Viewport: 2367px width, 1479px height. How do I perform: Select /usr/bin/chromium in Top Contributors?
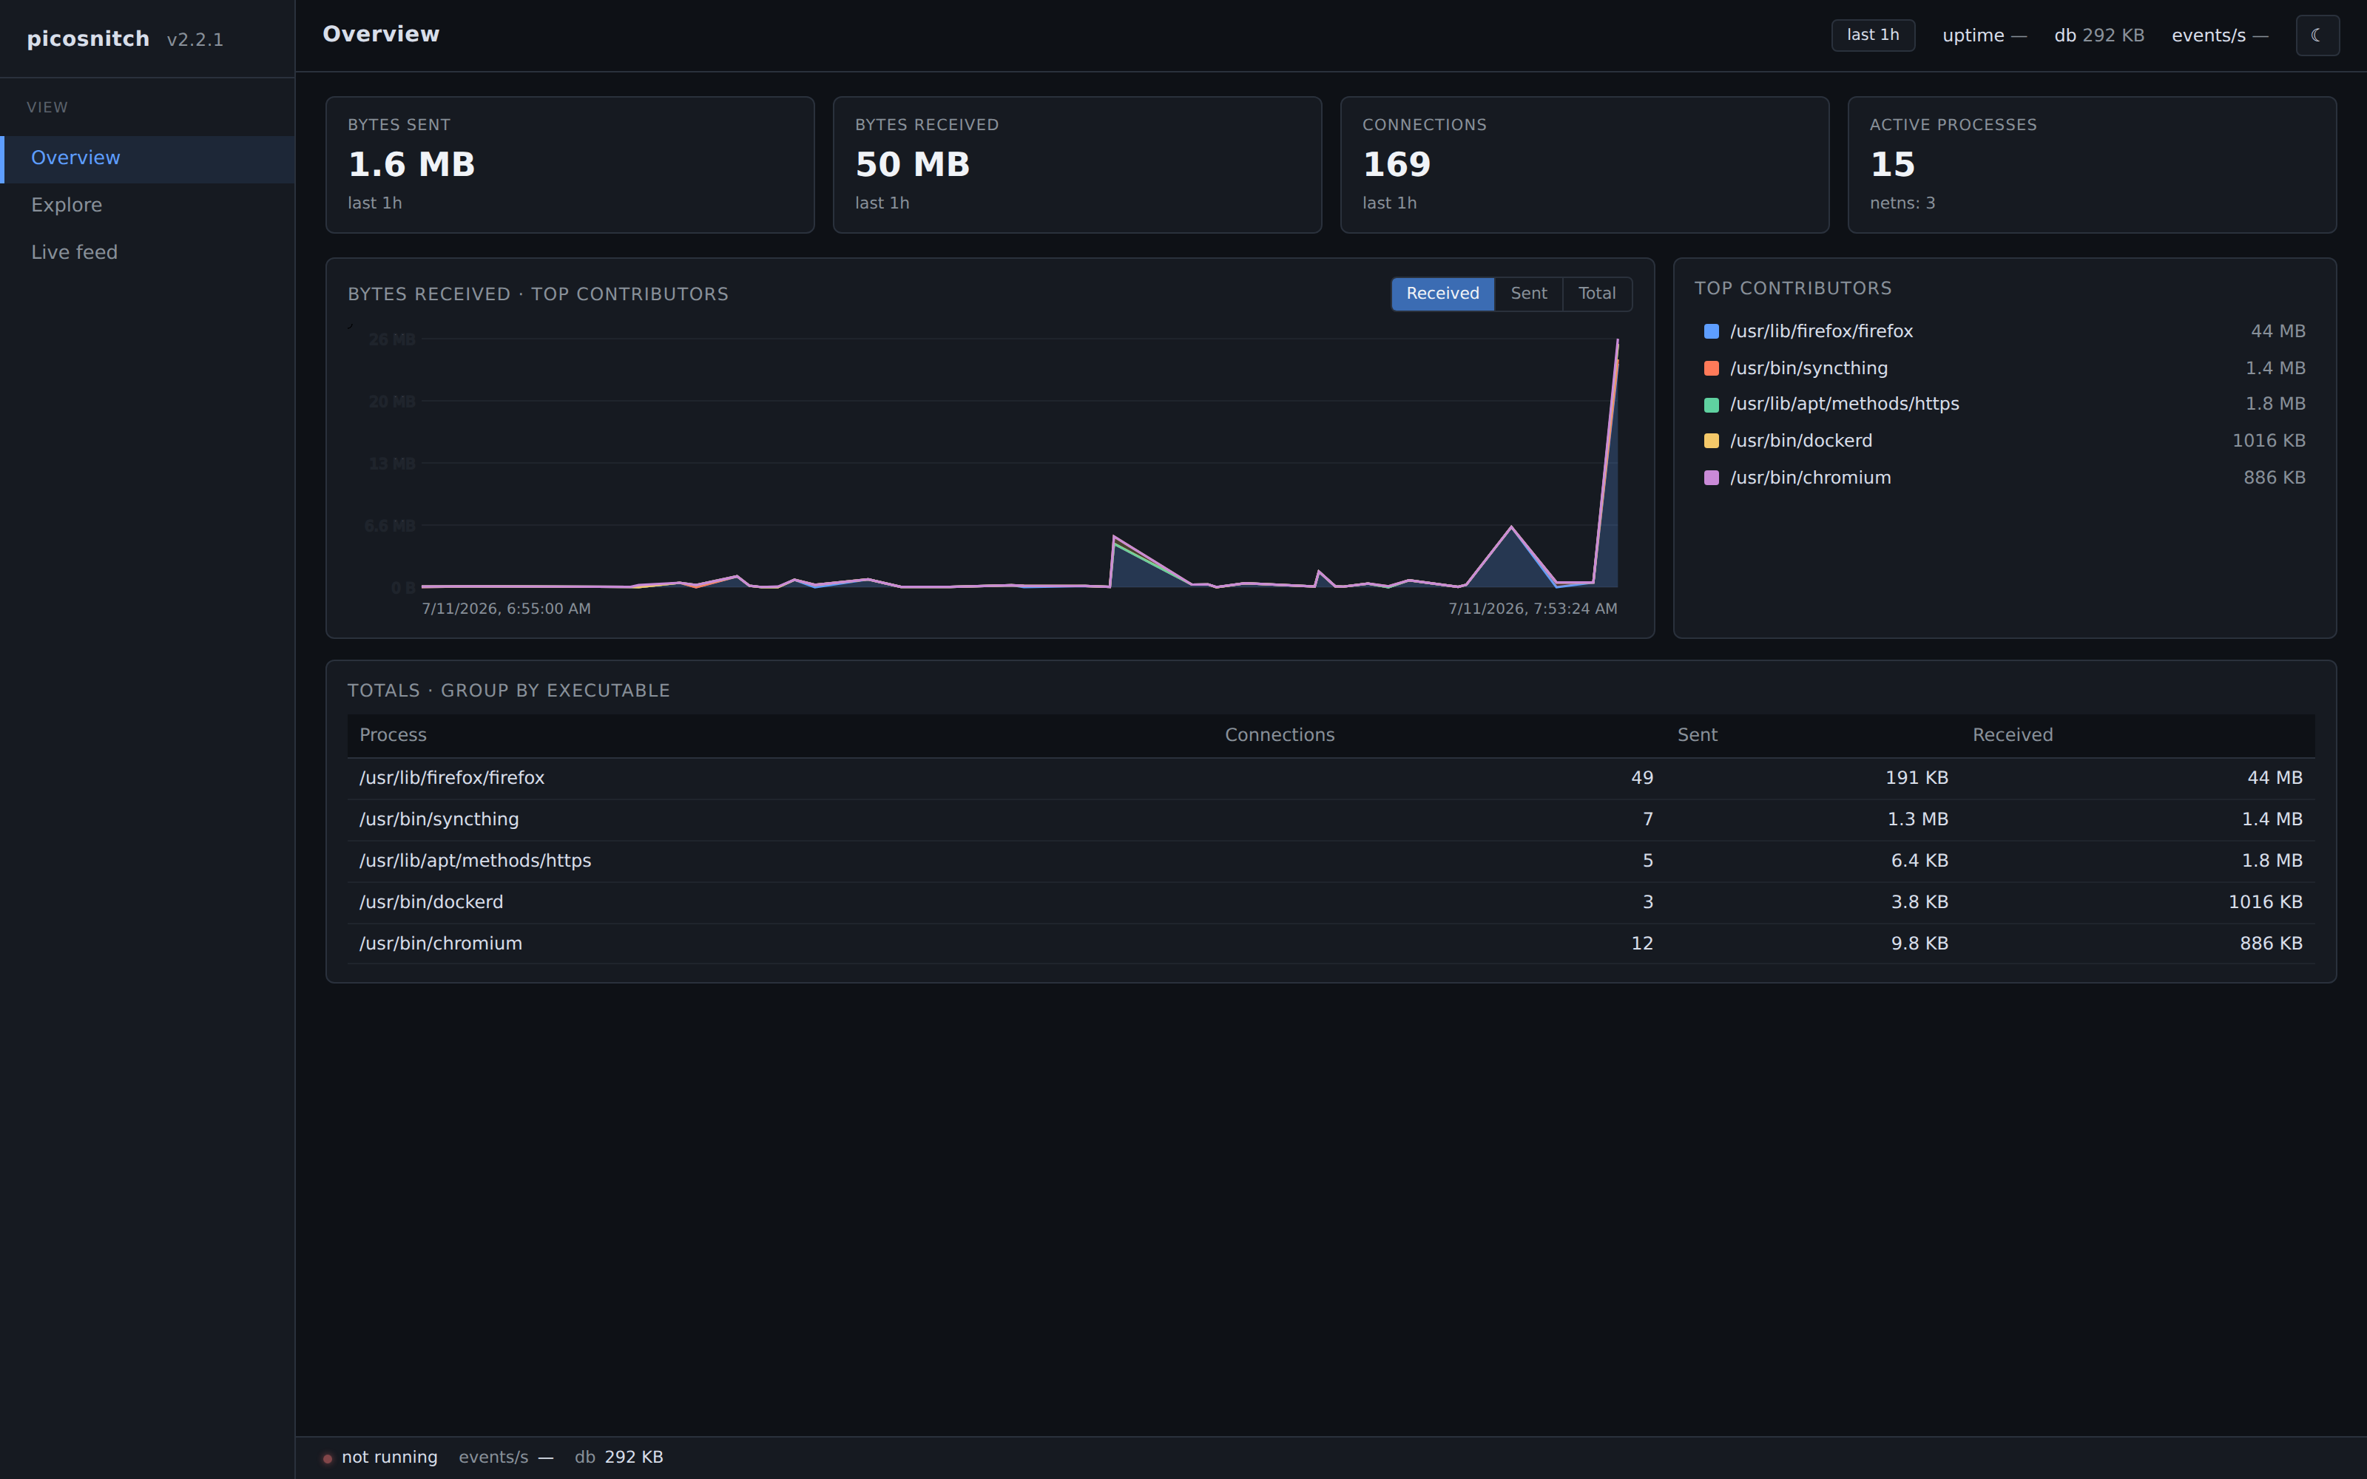point(2004,478)
